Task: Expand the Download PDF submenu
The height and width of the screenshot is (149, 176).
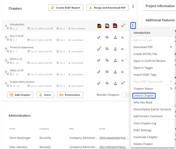Action: coord(171,47)
